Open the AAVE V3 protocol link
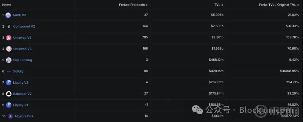The height and width of the screenshot is (122, 303). point(19,15)
